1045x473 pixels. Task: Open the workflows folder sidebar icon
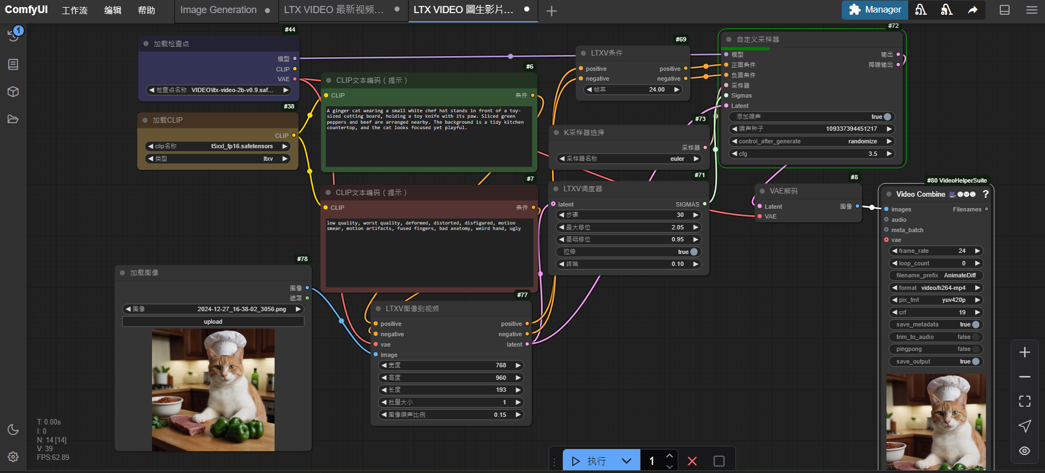tap(13, 119)
